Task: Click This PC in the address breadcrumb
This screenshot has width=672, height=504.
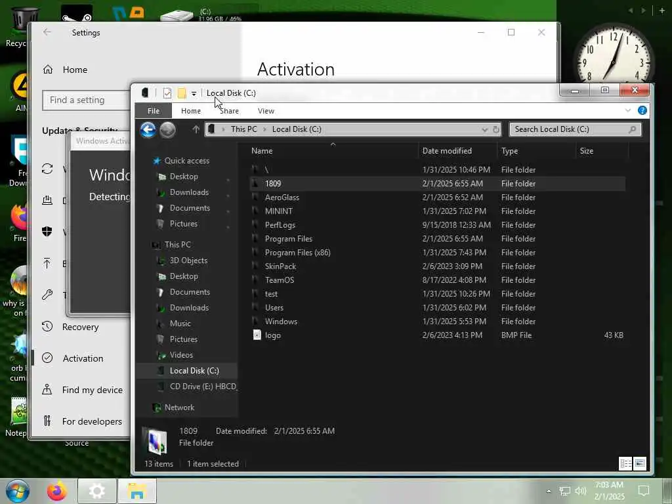Action: (x=244, y=129)
